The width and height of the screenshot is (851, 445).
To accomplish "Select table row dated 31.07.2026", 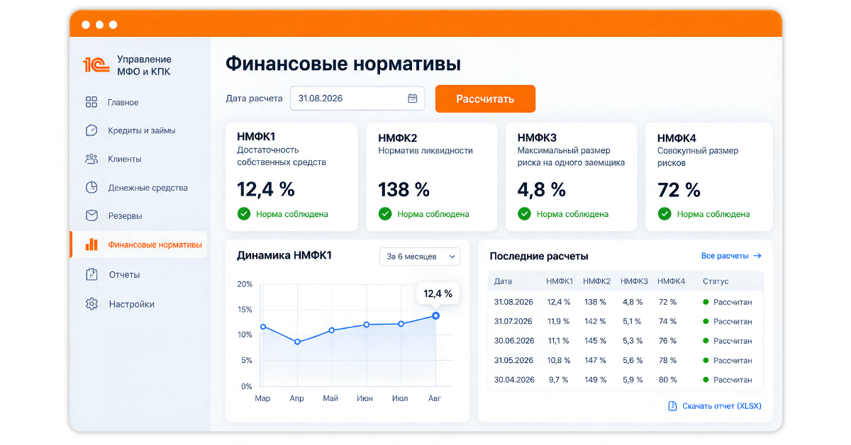I will [x=625, y=321].
